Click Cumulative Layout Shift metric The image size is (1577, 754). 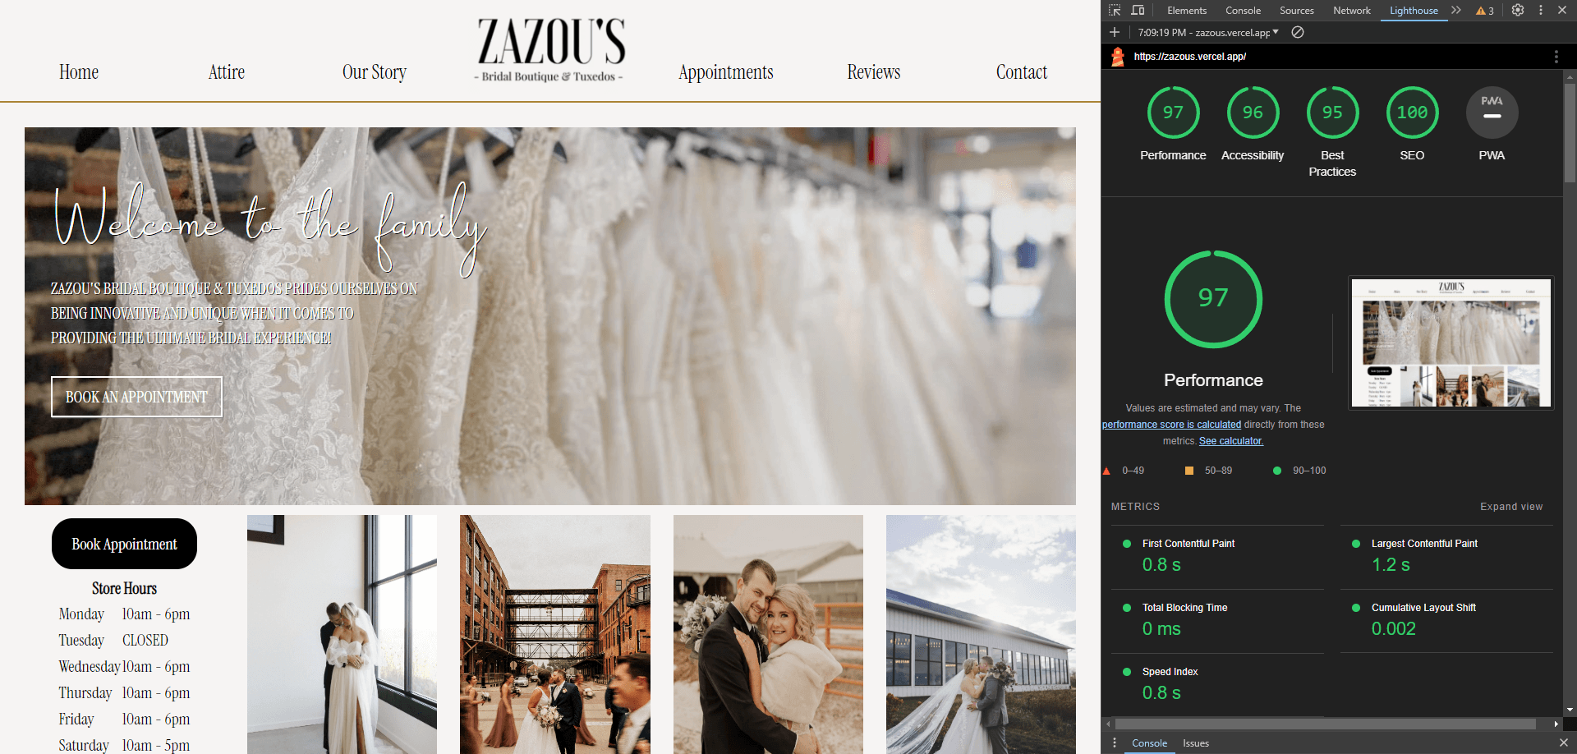1446,620
